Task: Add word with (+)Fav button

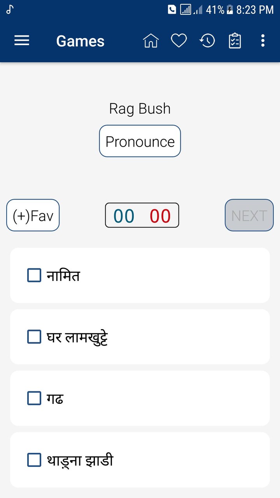Action: pyautogui.click(x=33, y=215)
